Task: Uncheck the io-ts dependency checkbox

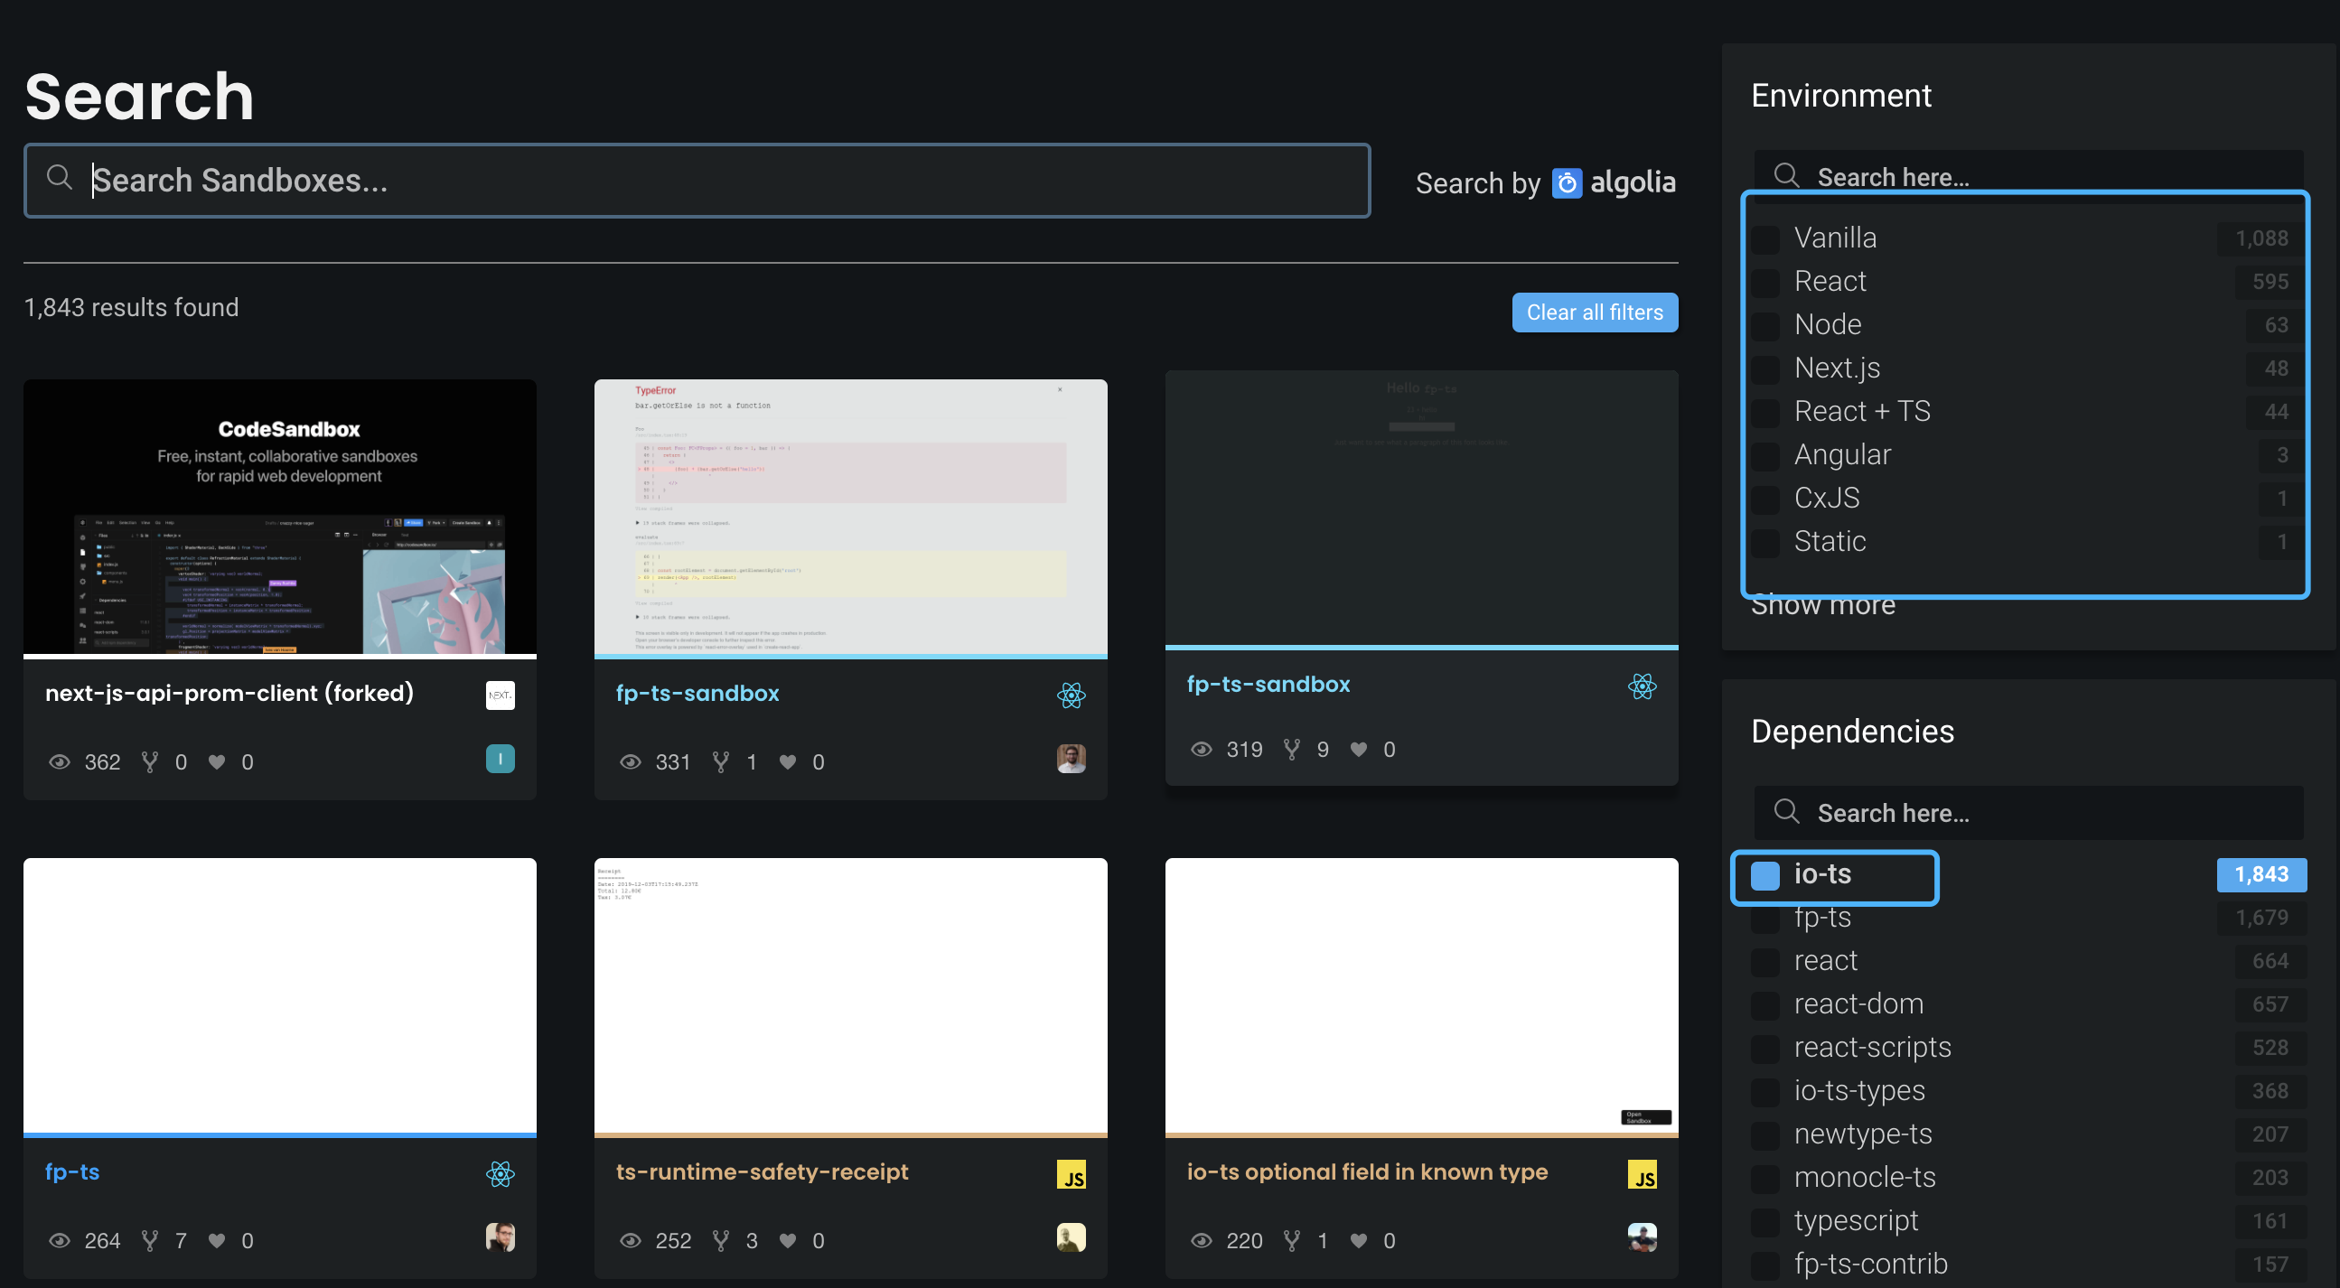Action: [1765, 875]
